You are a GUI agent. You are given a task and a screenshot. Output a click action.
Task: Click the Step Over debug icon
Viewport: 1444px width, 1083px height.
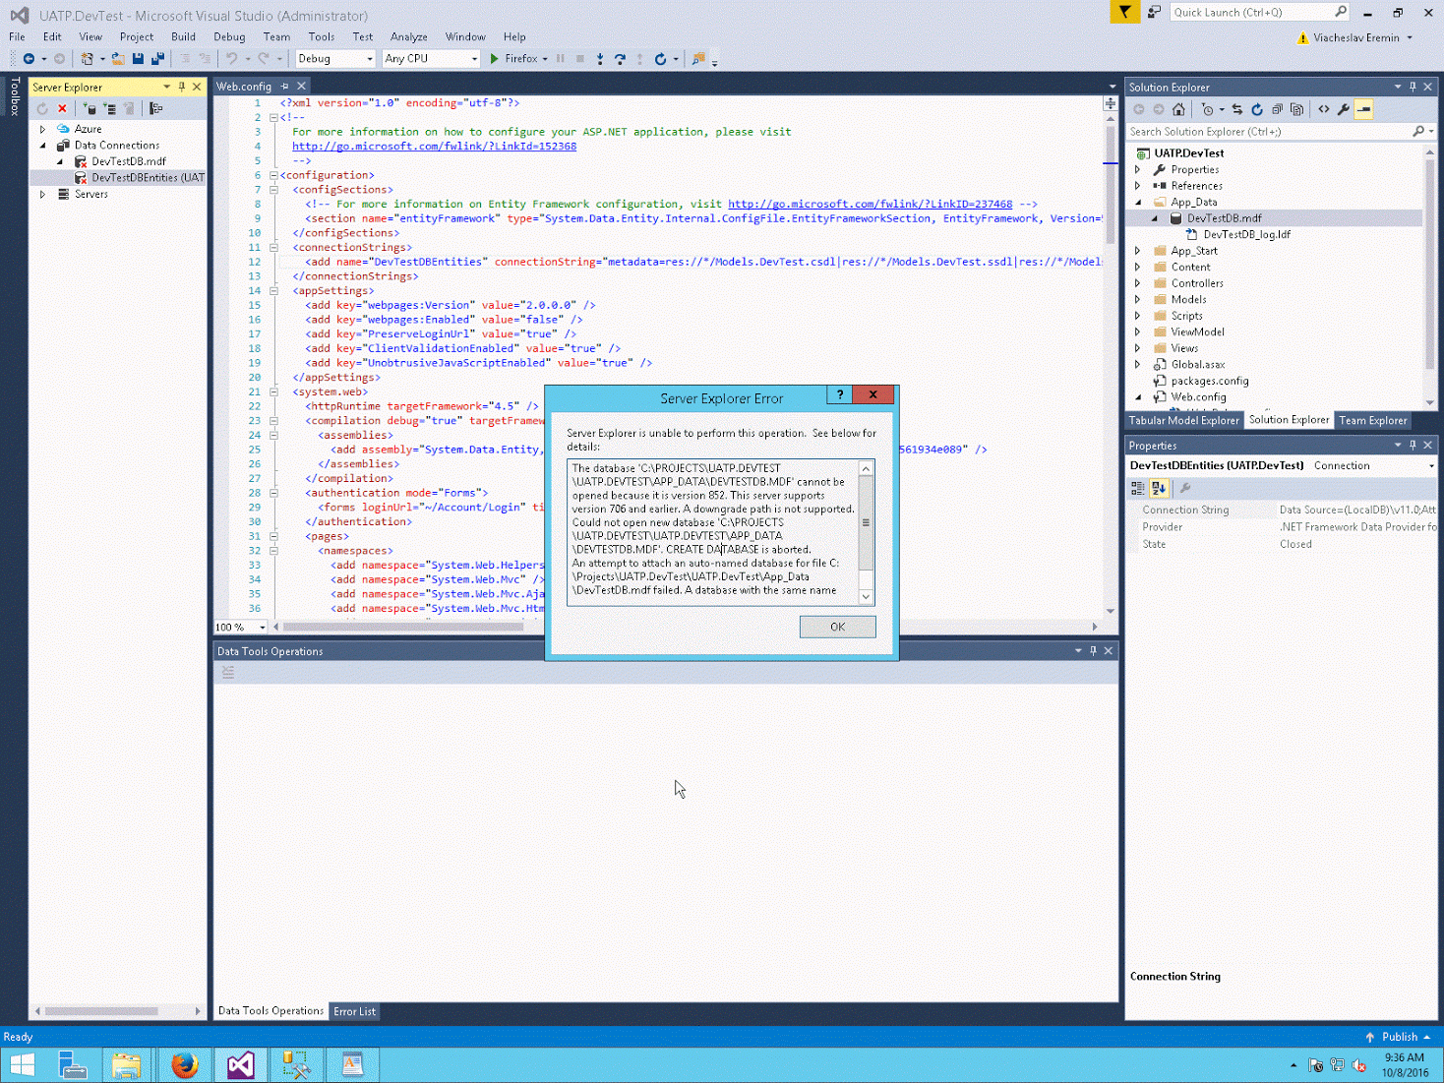click(x=620, y=59)
